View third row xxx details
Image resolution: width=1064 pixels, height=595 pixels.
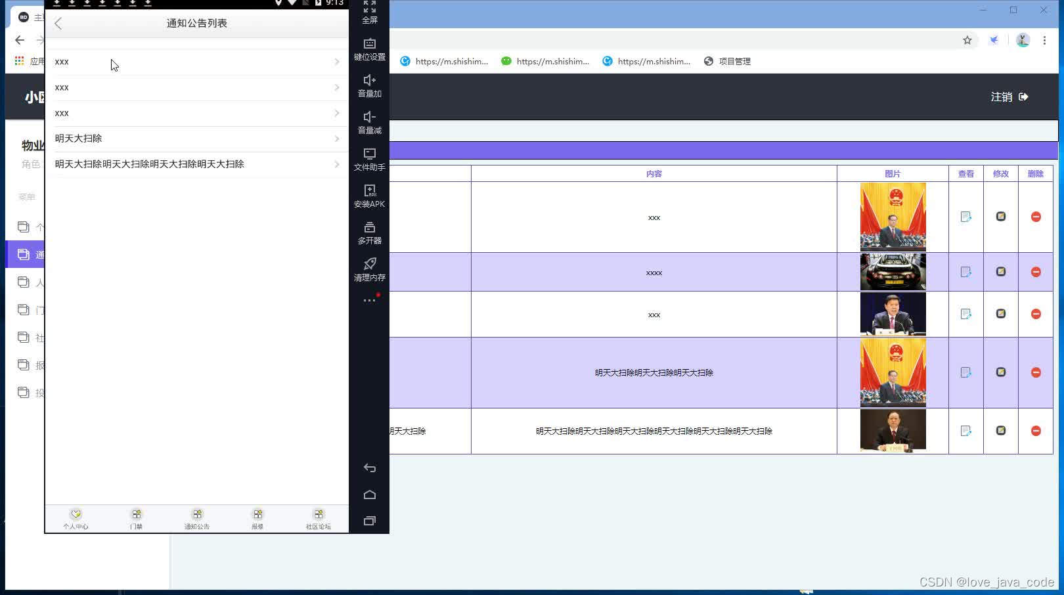pyautogui.click(x=965, y=314)
